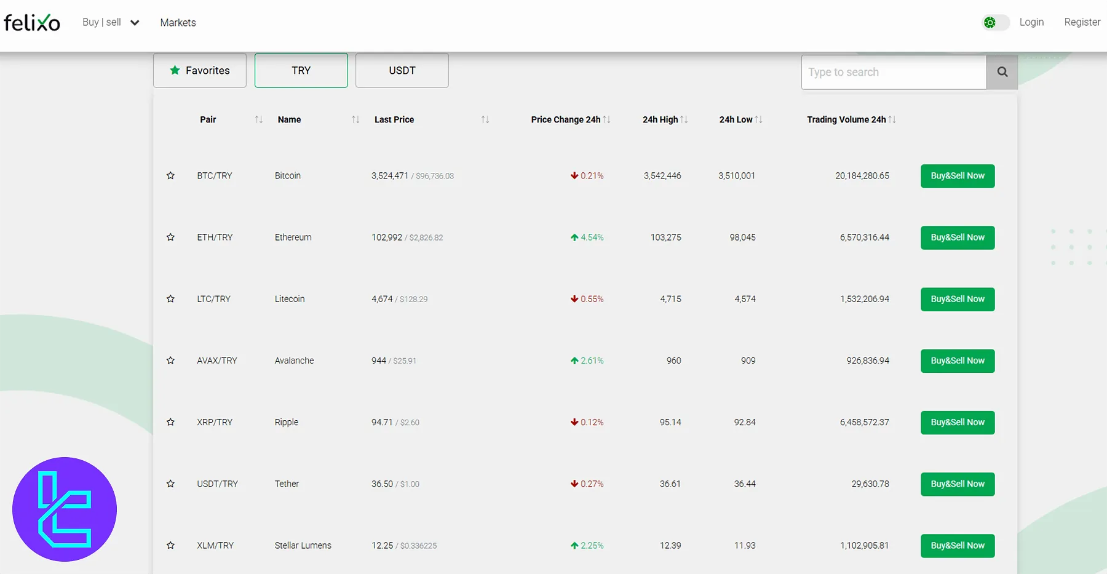Viewport: 1107px width, 574px height.
Task: Sort table by Name column arrows
Action: click(355, 119)
